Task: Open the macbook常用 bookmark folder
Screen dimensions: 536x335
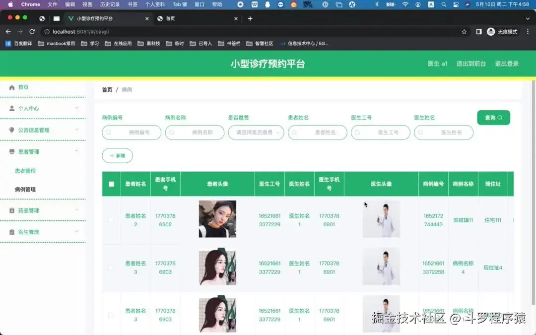Action: point(57,43)
